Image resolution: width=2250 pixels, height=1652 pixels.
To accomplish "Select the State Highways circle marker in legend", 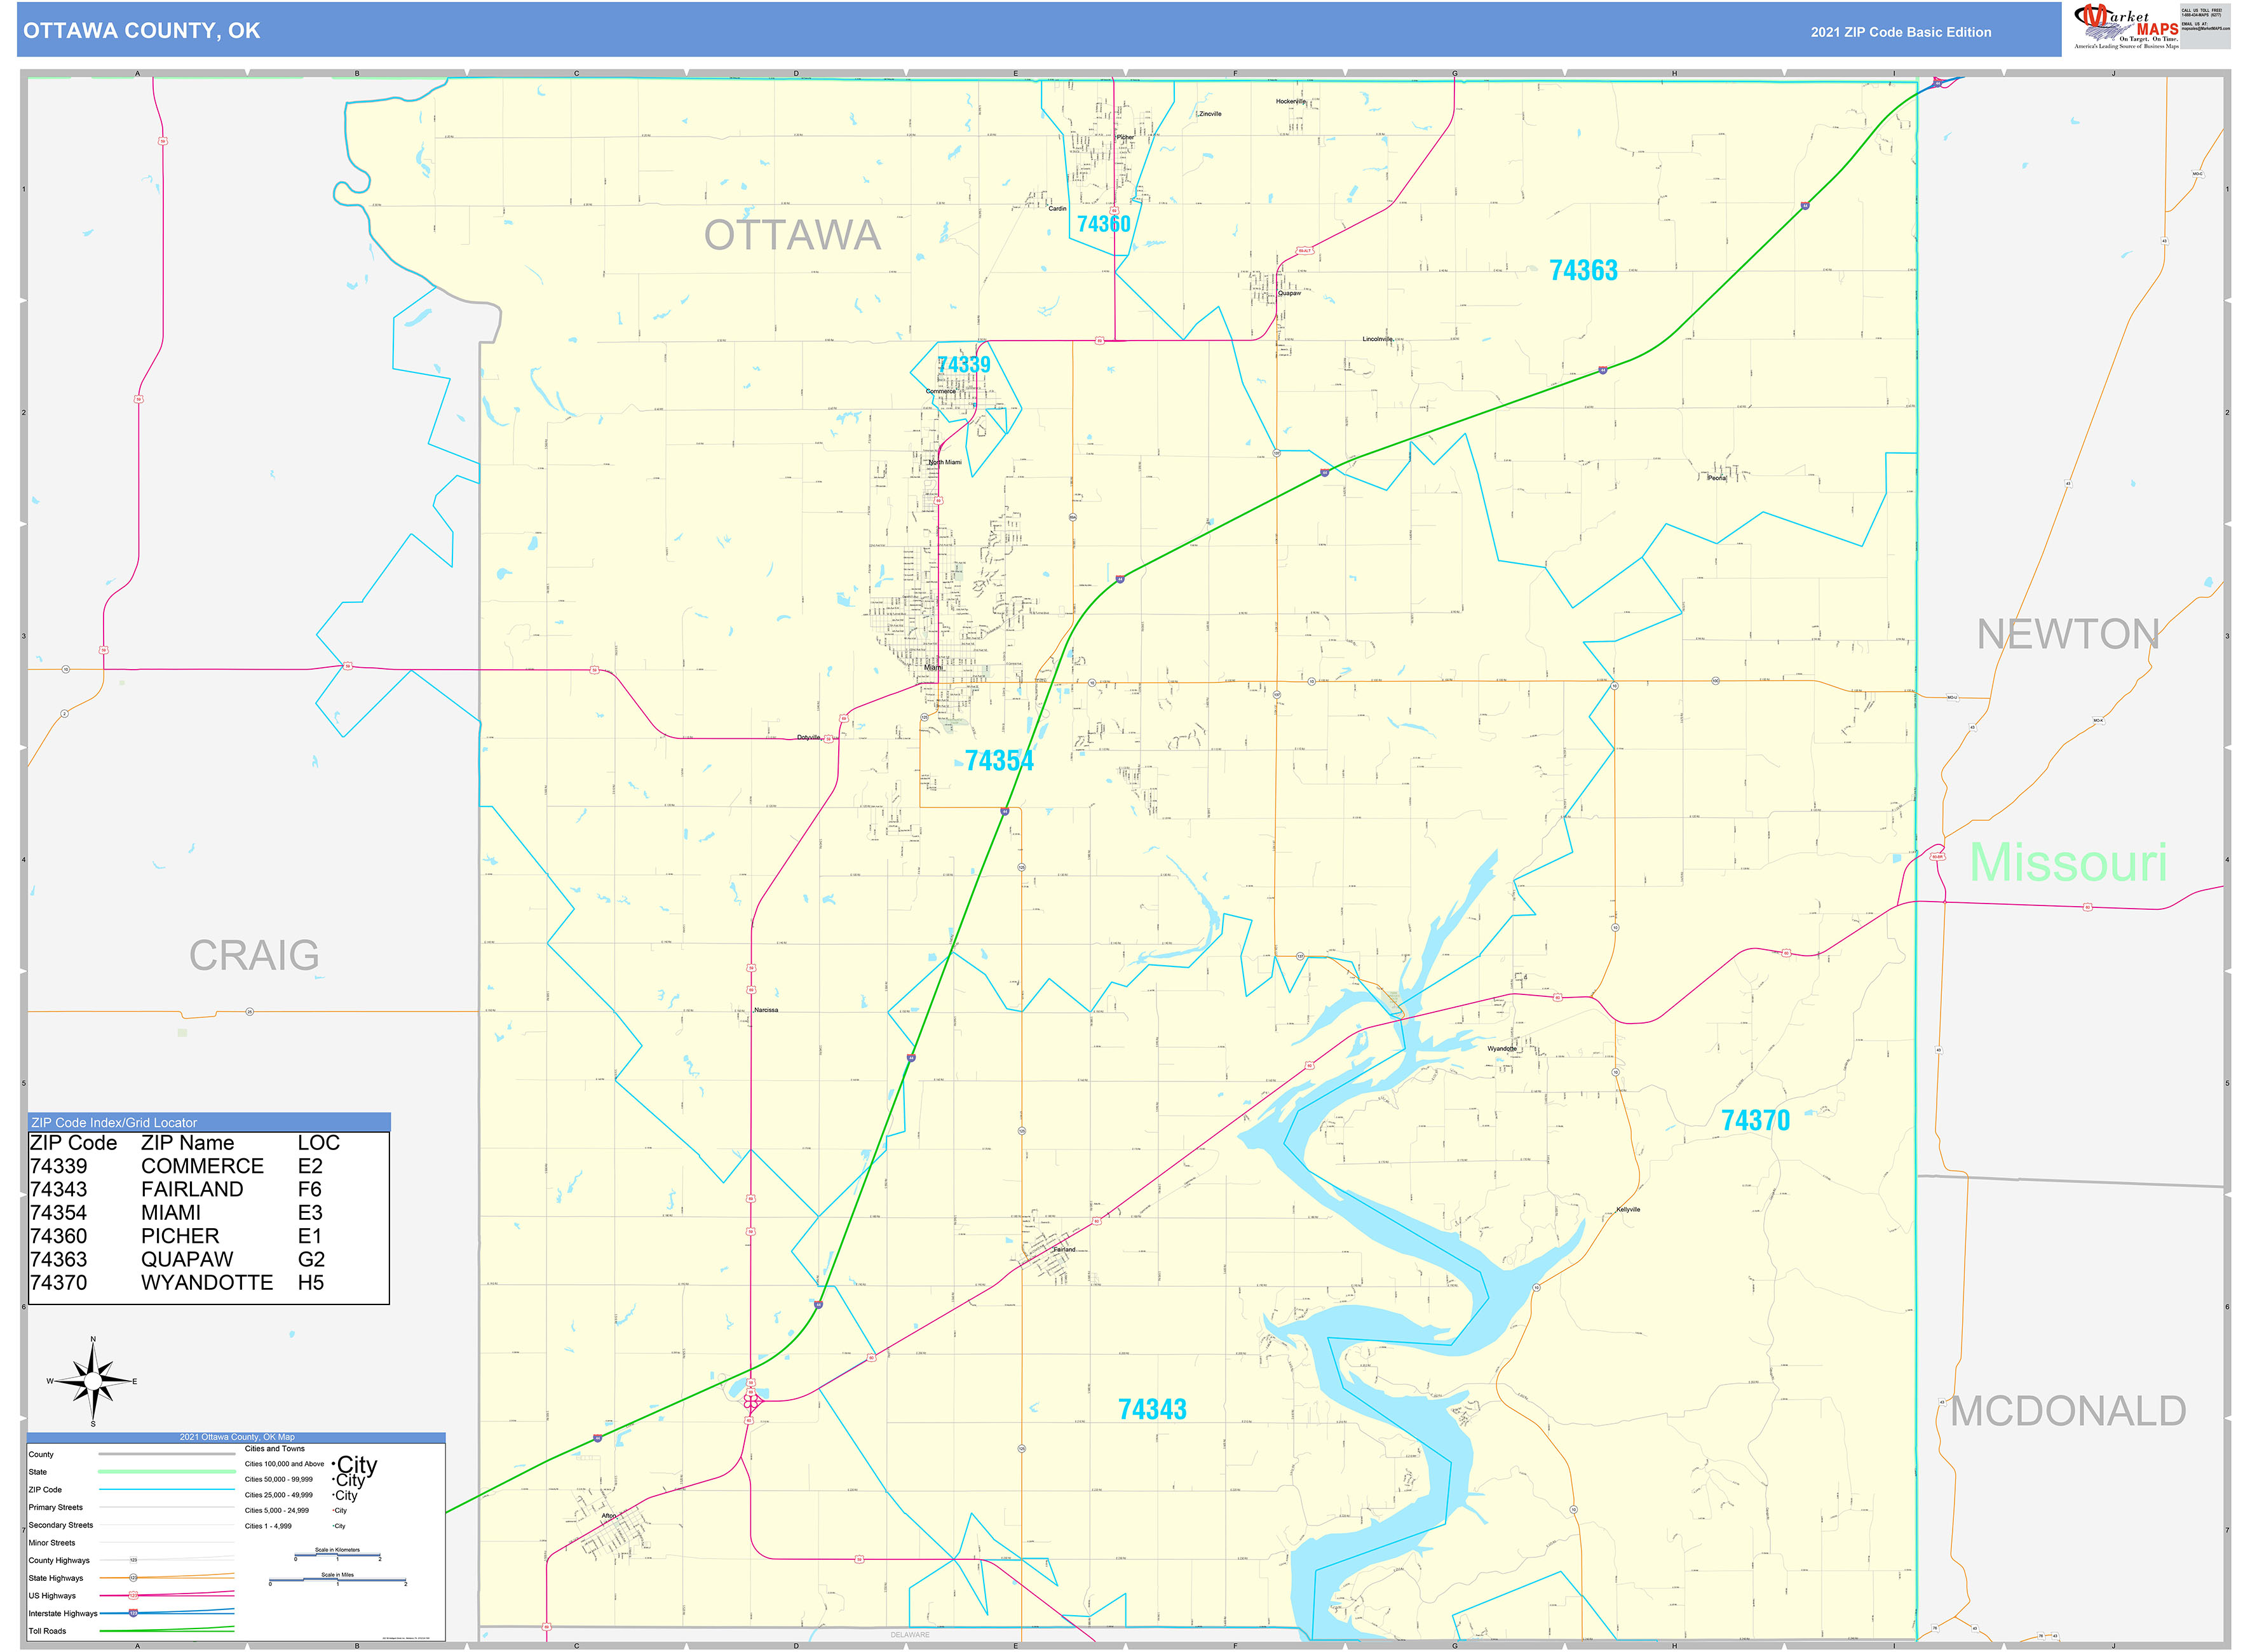I will click(x=134, y=1578).
